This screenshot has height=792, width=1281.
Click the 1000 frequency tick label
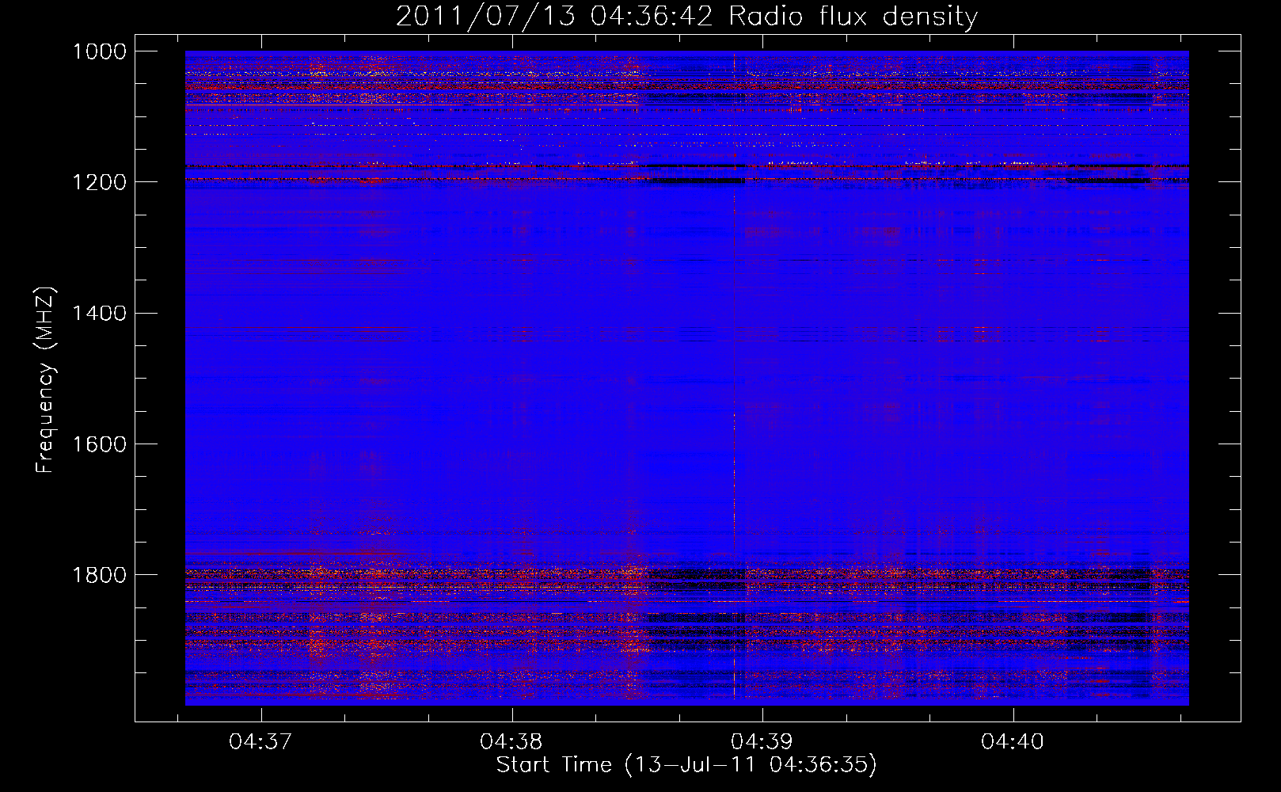click(100, 51)
